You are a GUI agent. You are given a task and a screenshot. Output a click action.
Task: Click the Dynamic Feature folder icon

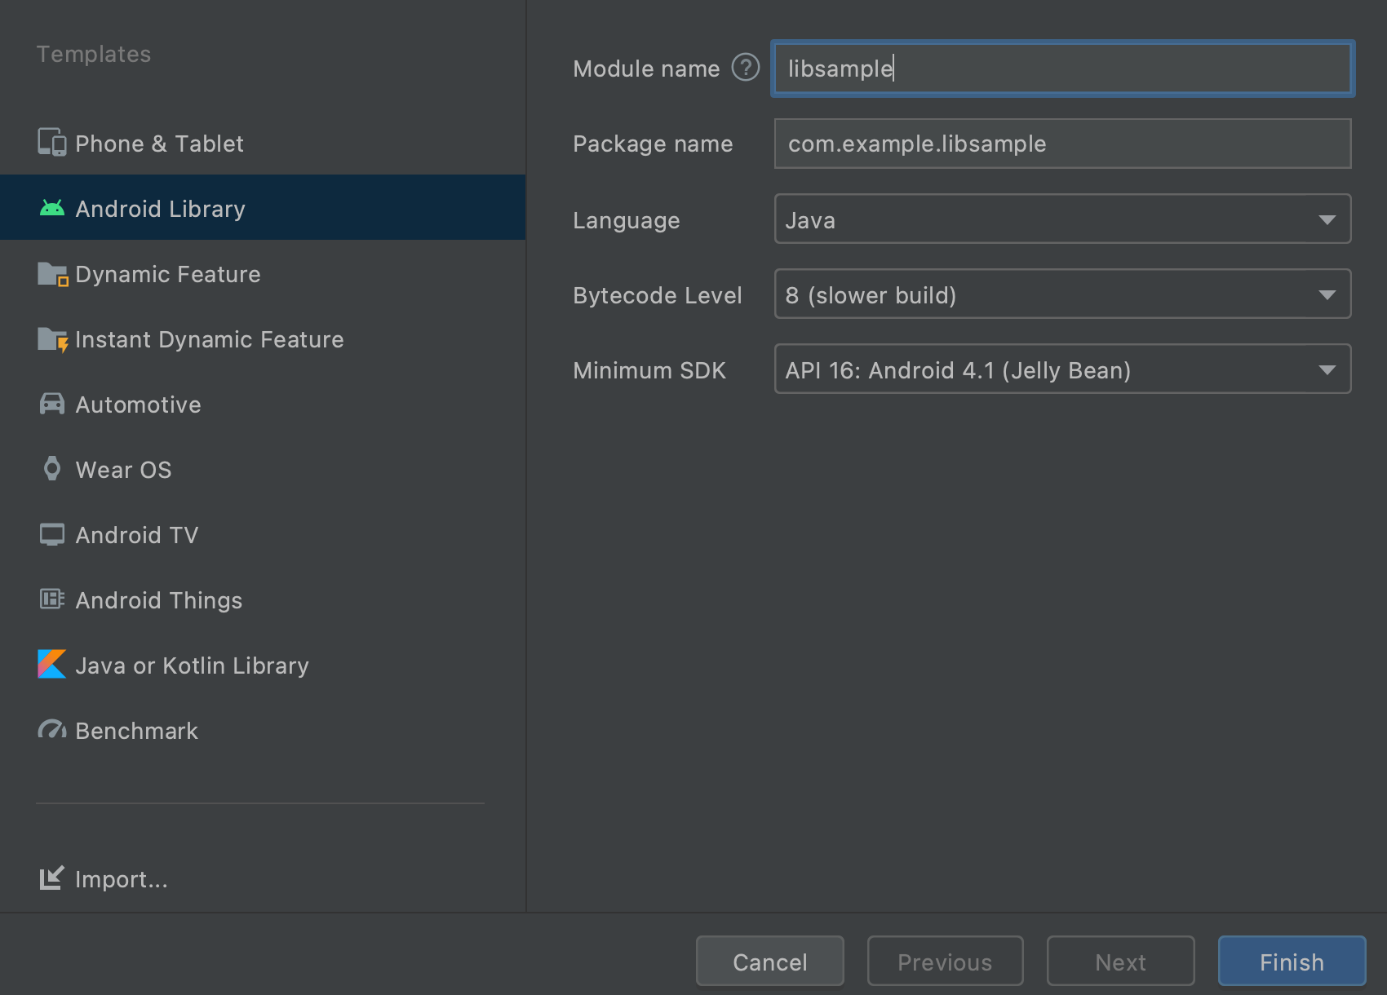pos(53,274)
